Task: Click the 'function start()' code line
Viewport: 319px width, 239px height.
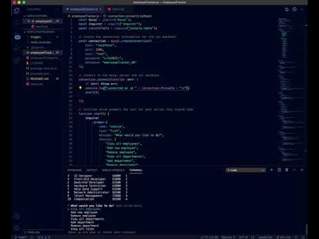Action: pyautogui.click(x=94, y=114)
